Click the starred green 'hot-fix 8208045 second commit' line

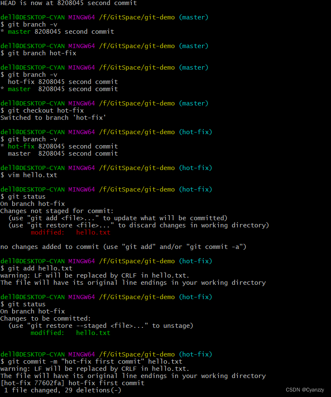click(59, 146)
